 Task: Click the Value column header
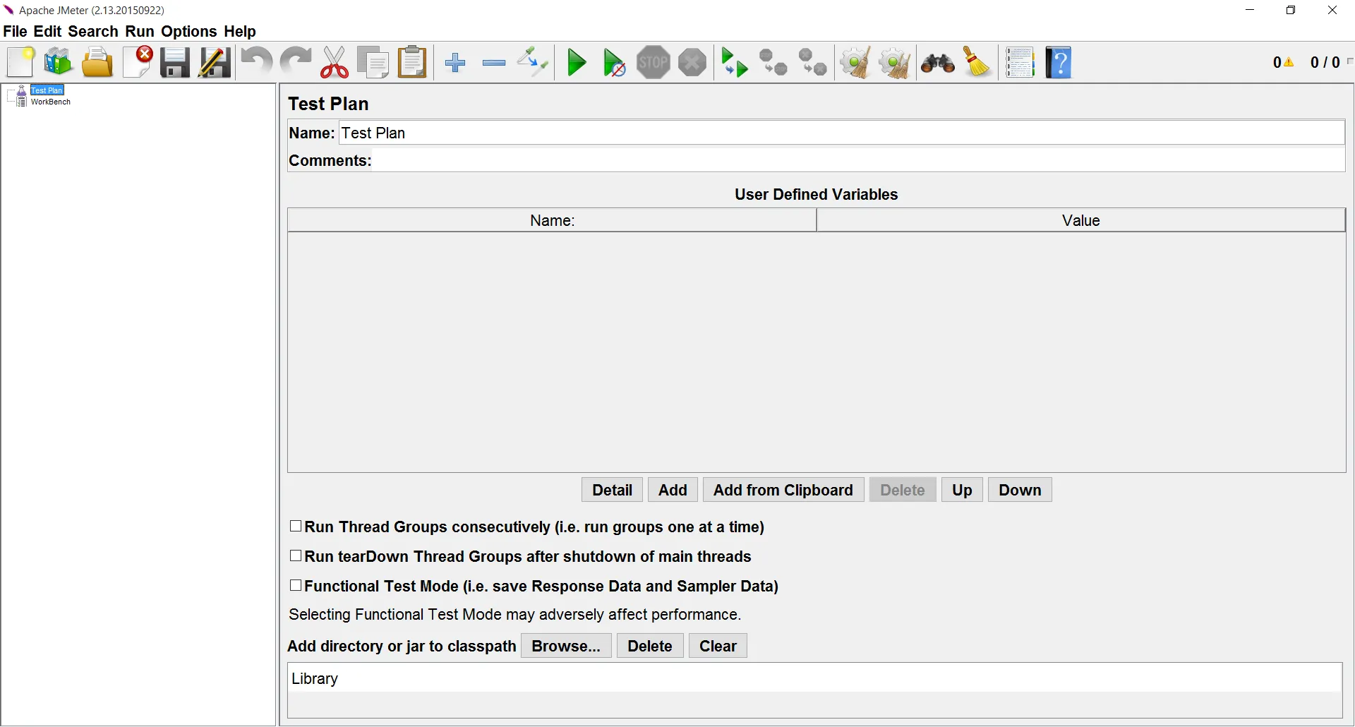[1081, 220]
